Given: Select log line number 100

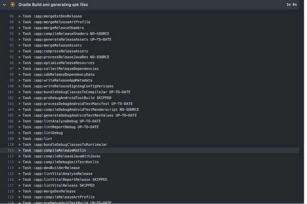Looking at the screenshot, I should 10,86.
